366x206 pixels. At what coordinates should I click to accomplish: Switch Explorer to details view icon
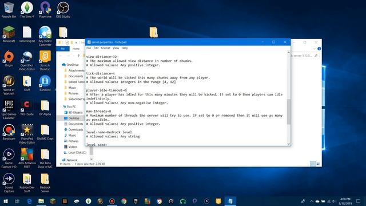(313, 164)
